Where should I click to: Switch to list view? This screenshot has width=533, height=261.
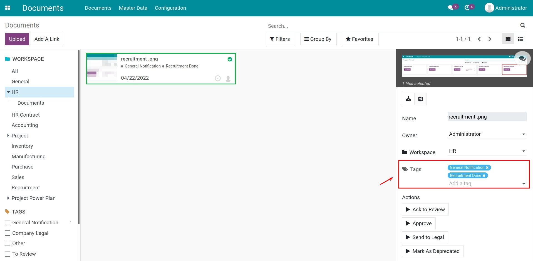[520, 39]
